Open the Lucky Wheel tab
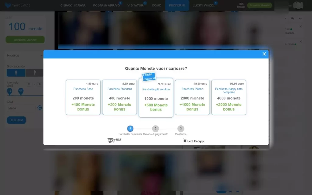Image resolution: width=312 pixels, height=195 pixels. (x=204, y=5)
